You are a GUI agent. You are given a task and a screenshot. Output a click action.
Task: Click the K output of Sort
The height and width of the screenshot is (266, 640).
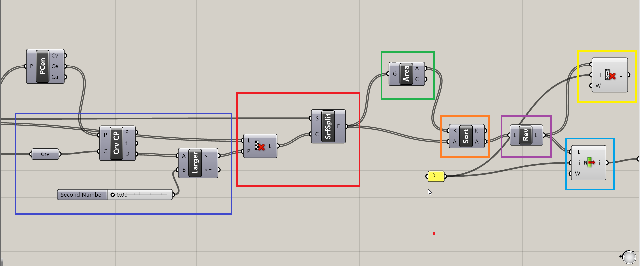point(477,131)
